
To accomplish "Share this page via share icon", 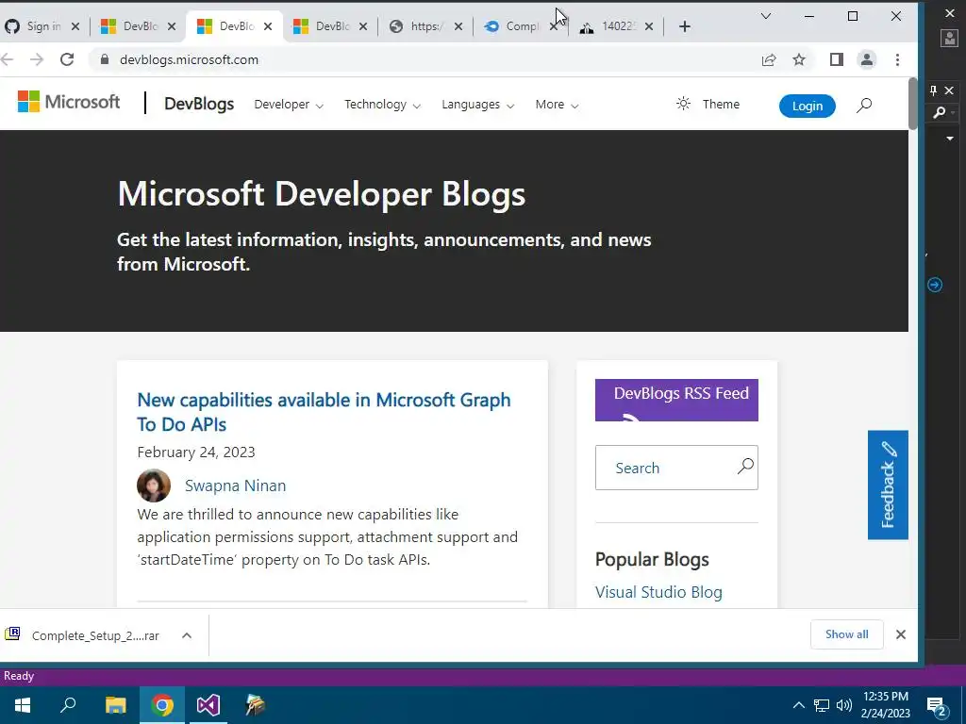I will pos(768,59).
